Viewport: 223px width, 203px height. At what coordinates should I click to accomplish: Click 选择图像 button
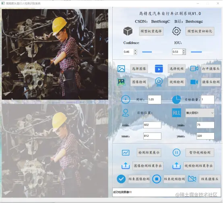click(139, 69)
